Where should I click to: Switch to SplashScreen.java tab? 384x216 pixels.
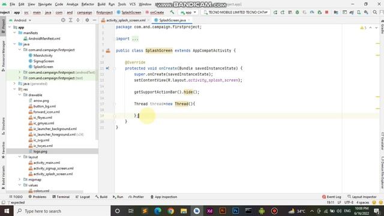tap(172, 20)
